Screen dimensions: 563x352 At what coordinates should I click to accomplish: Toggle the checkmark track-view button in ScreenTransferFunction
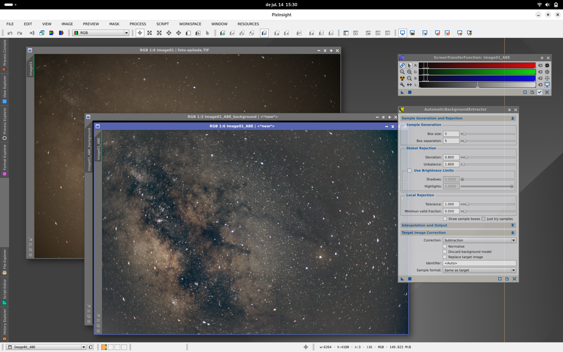(540, 92)
